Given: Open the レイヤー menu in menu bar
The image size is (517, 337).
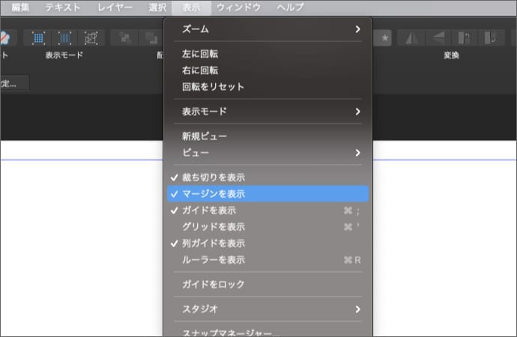Looking at the screenshot, I should pos(116,7).
